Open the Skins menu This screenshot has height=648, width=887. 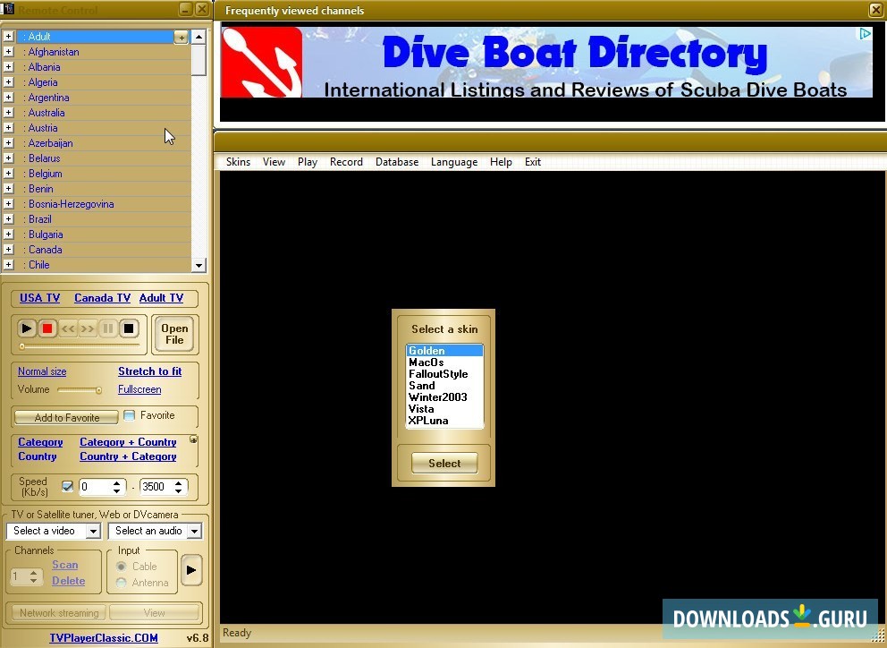[238, 162]
